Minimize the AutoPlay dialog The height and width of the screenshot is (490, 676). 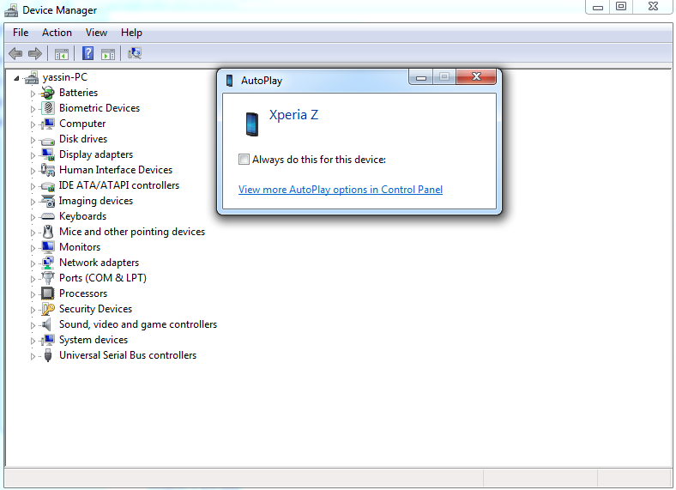coord(421,77)
